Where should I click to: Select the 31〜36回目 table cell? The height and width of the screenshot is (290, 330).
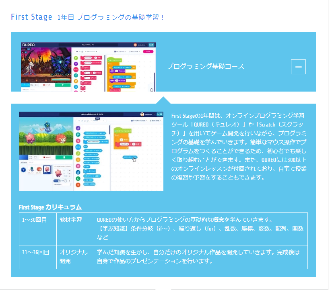click(x=38, y=257)
